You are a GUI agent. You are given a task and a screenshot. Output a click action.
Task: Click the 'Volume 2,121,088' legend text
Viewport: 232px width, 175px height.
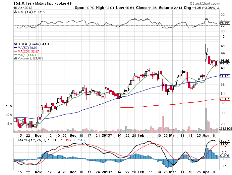pos(30,58)
